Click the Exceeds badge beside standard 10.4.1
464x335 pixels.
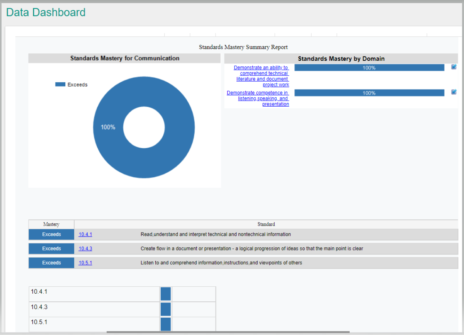(51, 235)
